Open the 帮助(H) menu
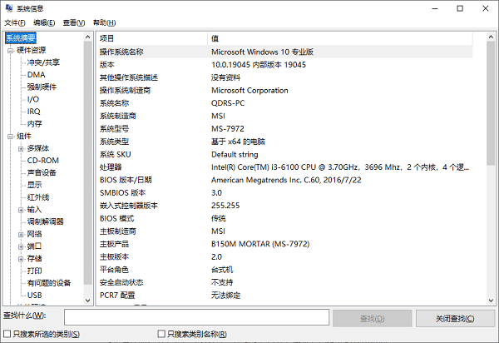The width and height of the screenshot is (499, 343). point(105,22)
